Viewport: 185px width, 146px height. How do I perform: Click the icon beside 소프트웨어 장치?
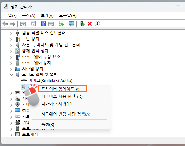coord(18,63)
